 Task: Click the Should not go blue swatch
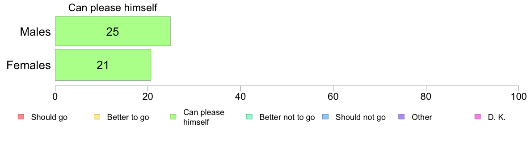tap(325, 117)
